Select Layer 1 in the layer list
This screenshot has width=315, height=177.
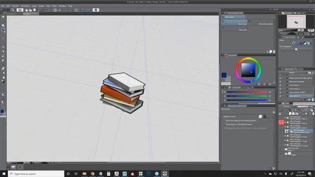coord(298,149)
